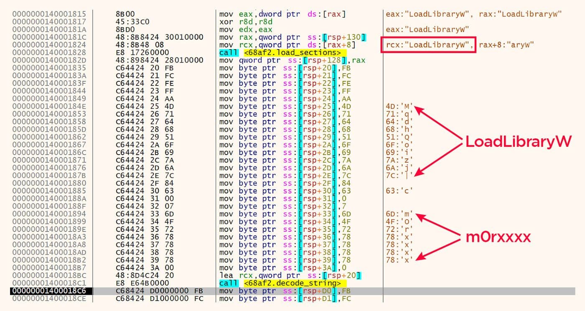Image resolution: width=585 pixels, height=311 pixels.
Task: Select the xor r8d,r8d instruction
Action: (246, 21)
